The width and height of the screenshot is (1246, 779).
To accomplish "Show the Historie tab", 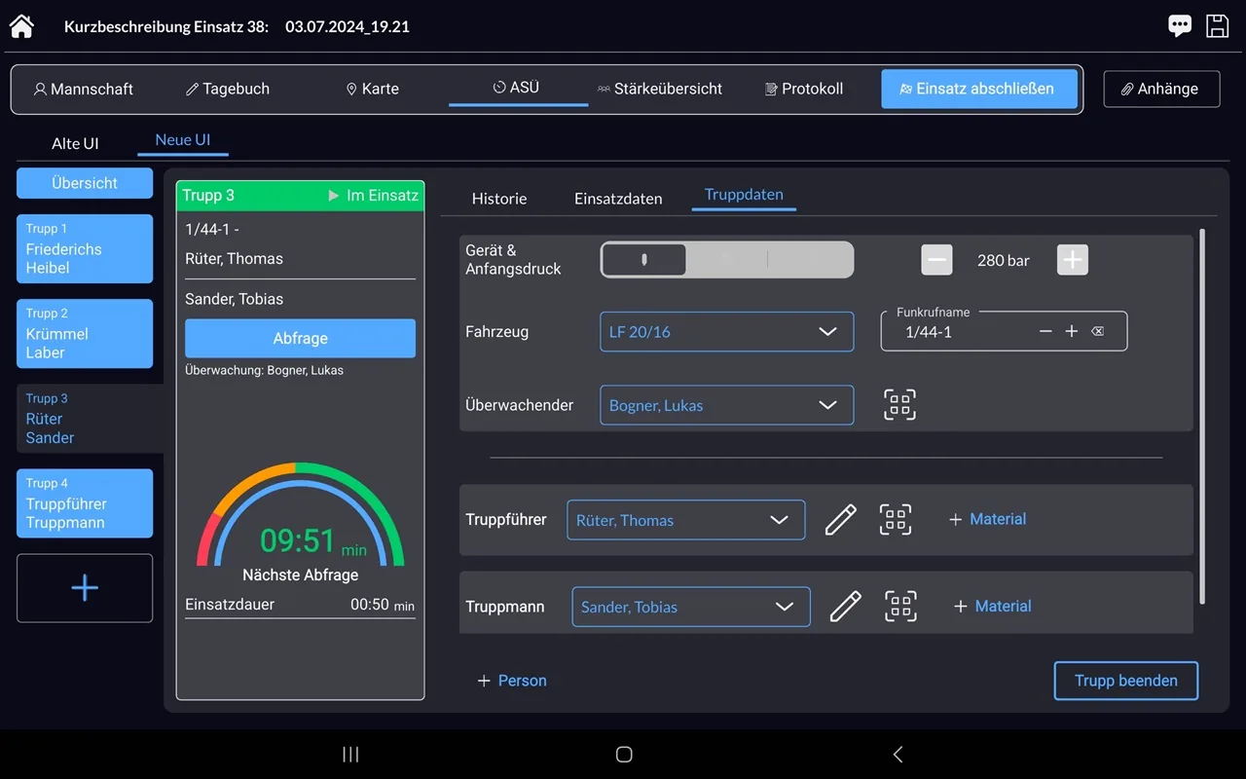I will [499, 199].
